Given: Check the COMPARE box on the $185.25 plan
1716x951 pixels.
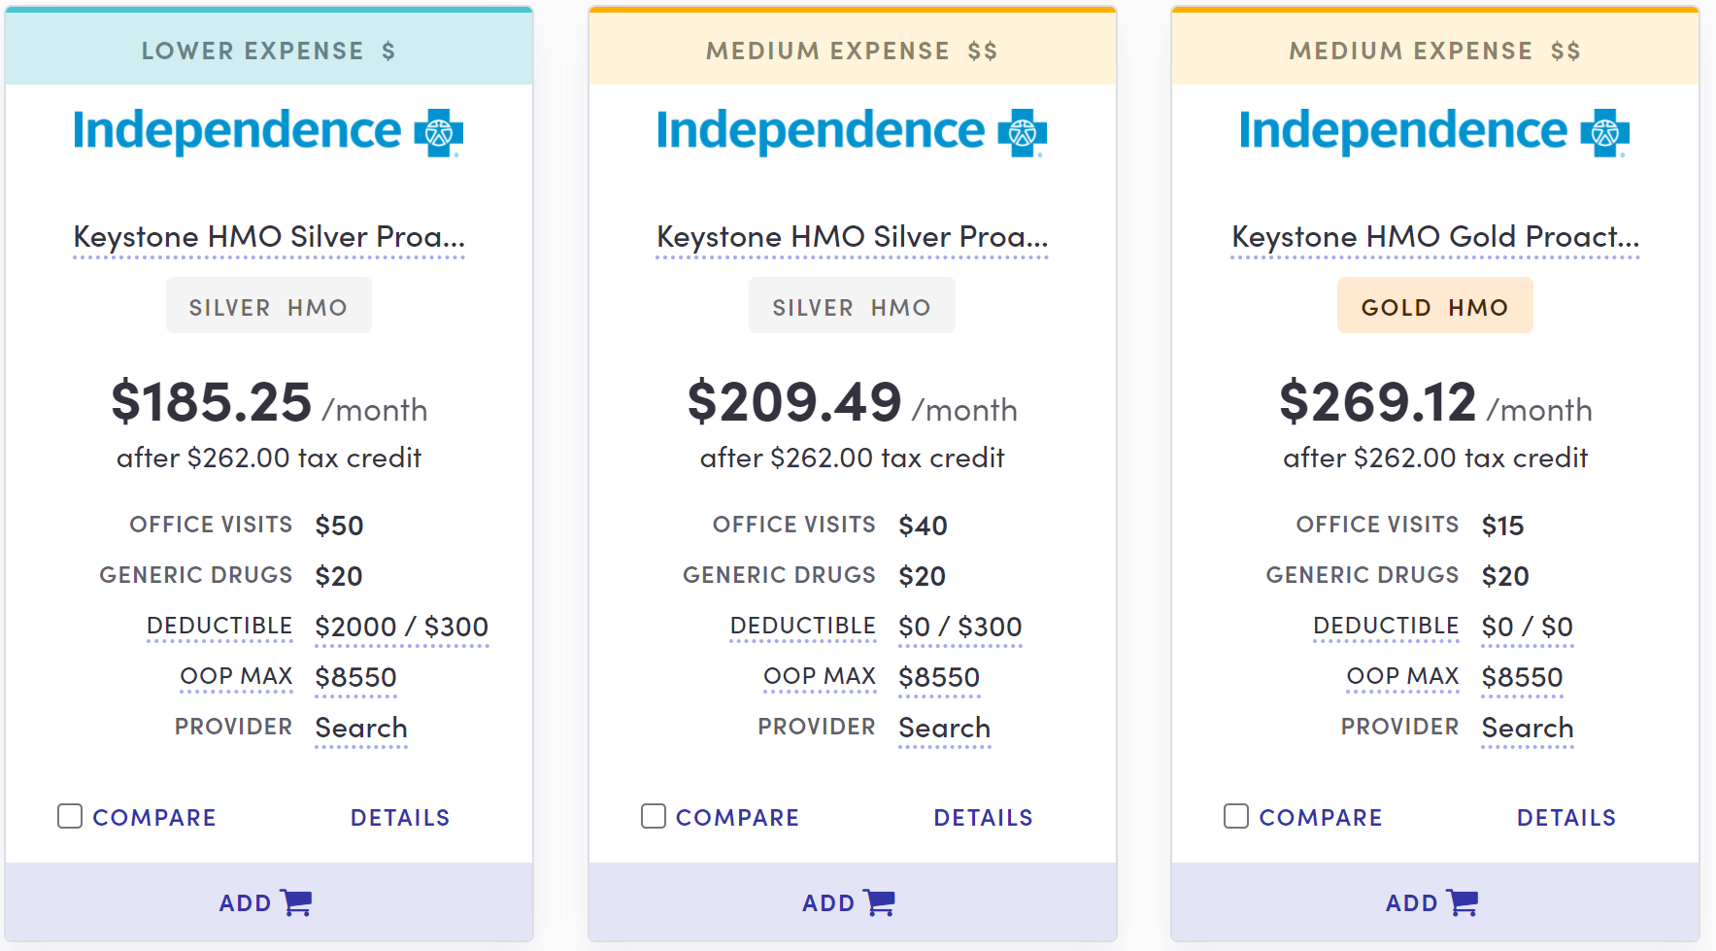Looking at the screenshot, I should [69, 816].
